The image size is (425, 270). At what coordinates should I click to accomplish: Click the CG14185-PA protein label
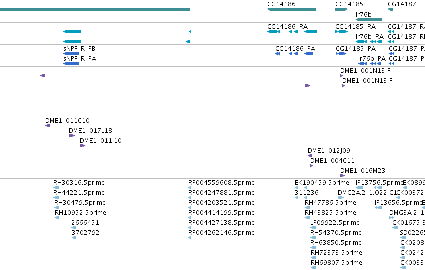(356, 49)
